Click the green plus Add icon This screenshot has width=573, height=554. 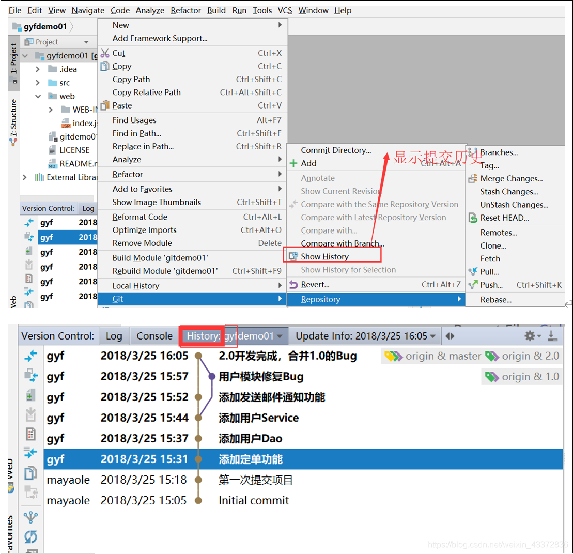(293, 163)
